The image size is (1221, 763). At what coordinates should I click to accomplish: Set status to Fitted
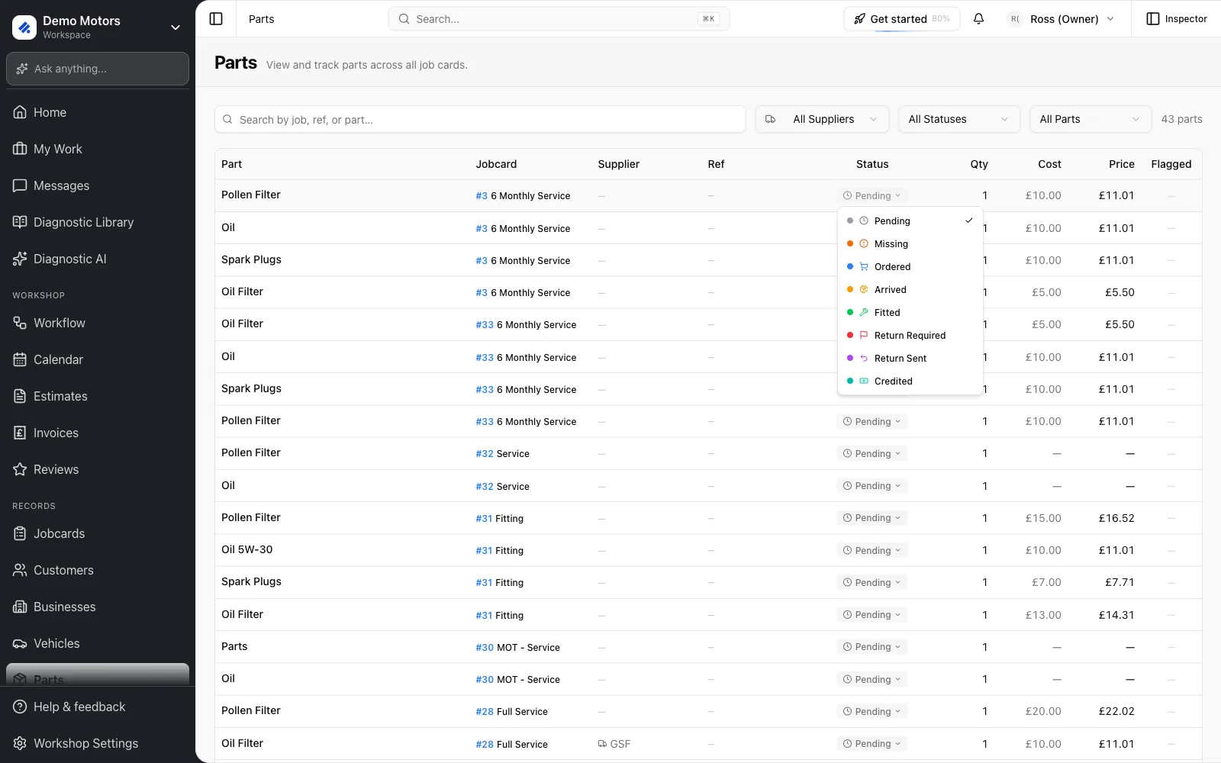coord(910,313)
